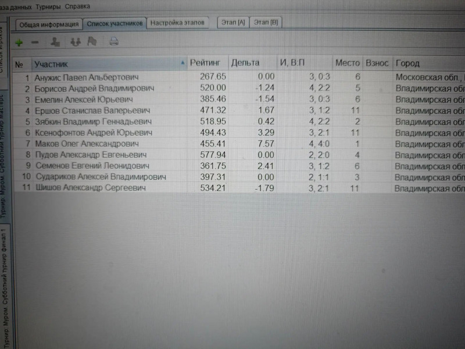Click the flag toolbar icon
Image resolution: width=465 pixels, height=349 pixels.
[92, 41]
